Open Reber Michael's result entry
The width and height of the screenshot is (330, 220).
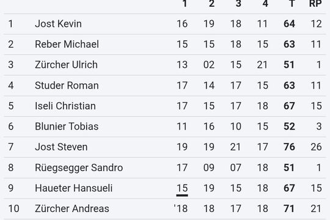(x=165, y=44)
